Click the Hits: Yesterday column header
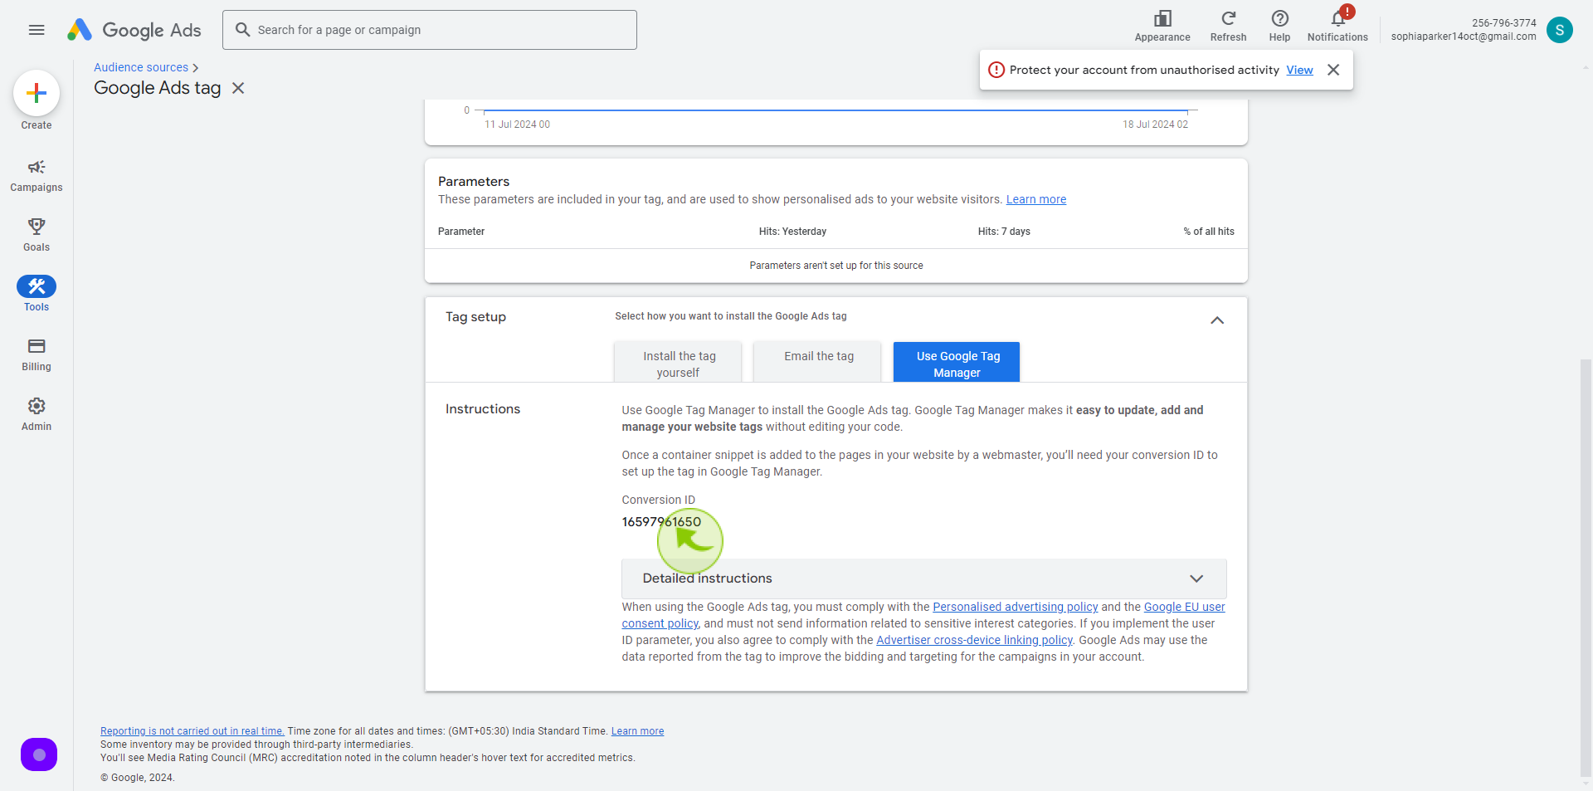The width and height of the screenshot is (1593, 791). pyautogui.click(x=792, y=232)
